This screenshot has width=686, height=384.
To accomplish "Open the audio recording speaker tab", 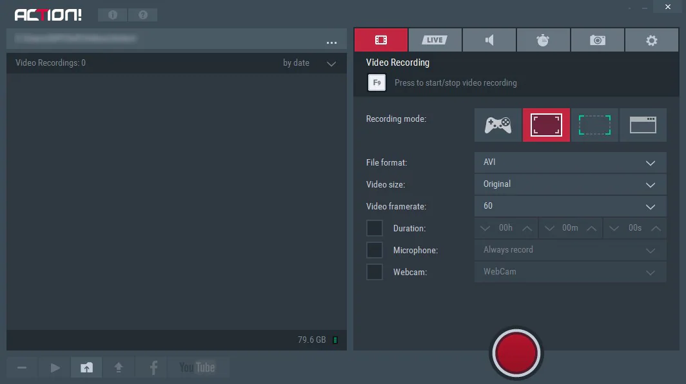I will 489,40.
